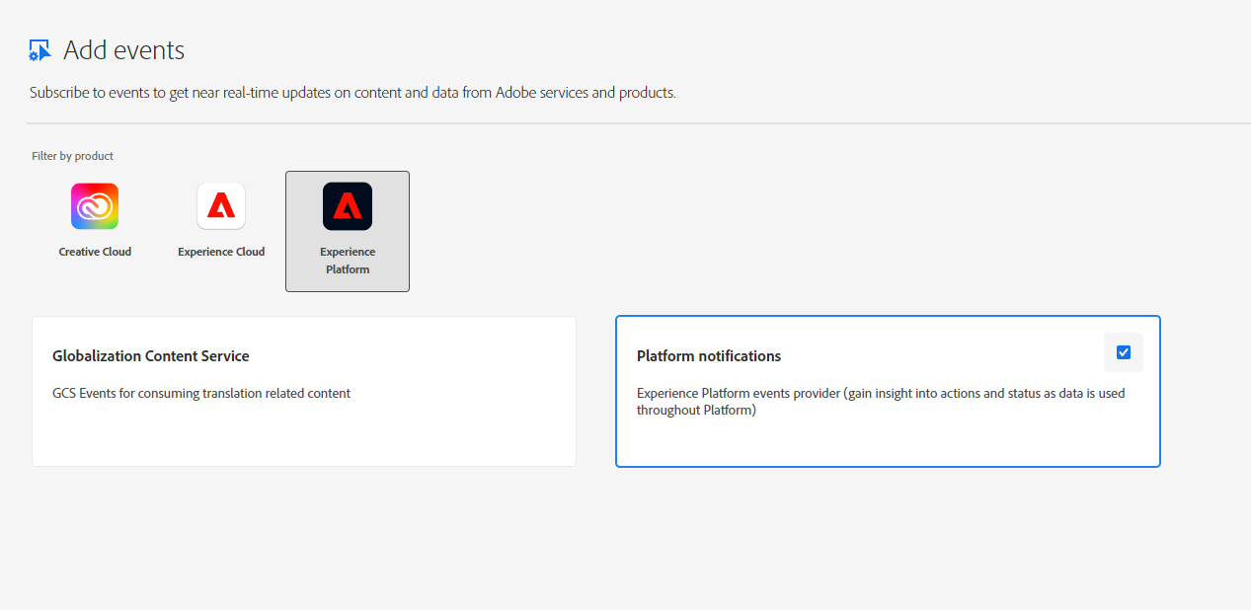The image size is (1251, 610).
Task: Click the Platform notifications card title
Action: [x=709, y=356]
